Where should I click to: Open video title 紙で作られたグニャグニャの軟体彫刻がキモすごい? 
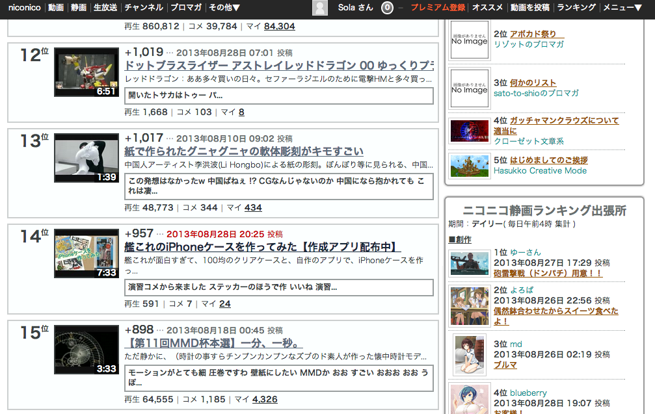(244, 151)
